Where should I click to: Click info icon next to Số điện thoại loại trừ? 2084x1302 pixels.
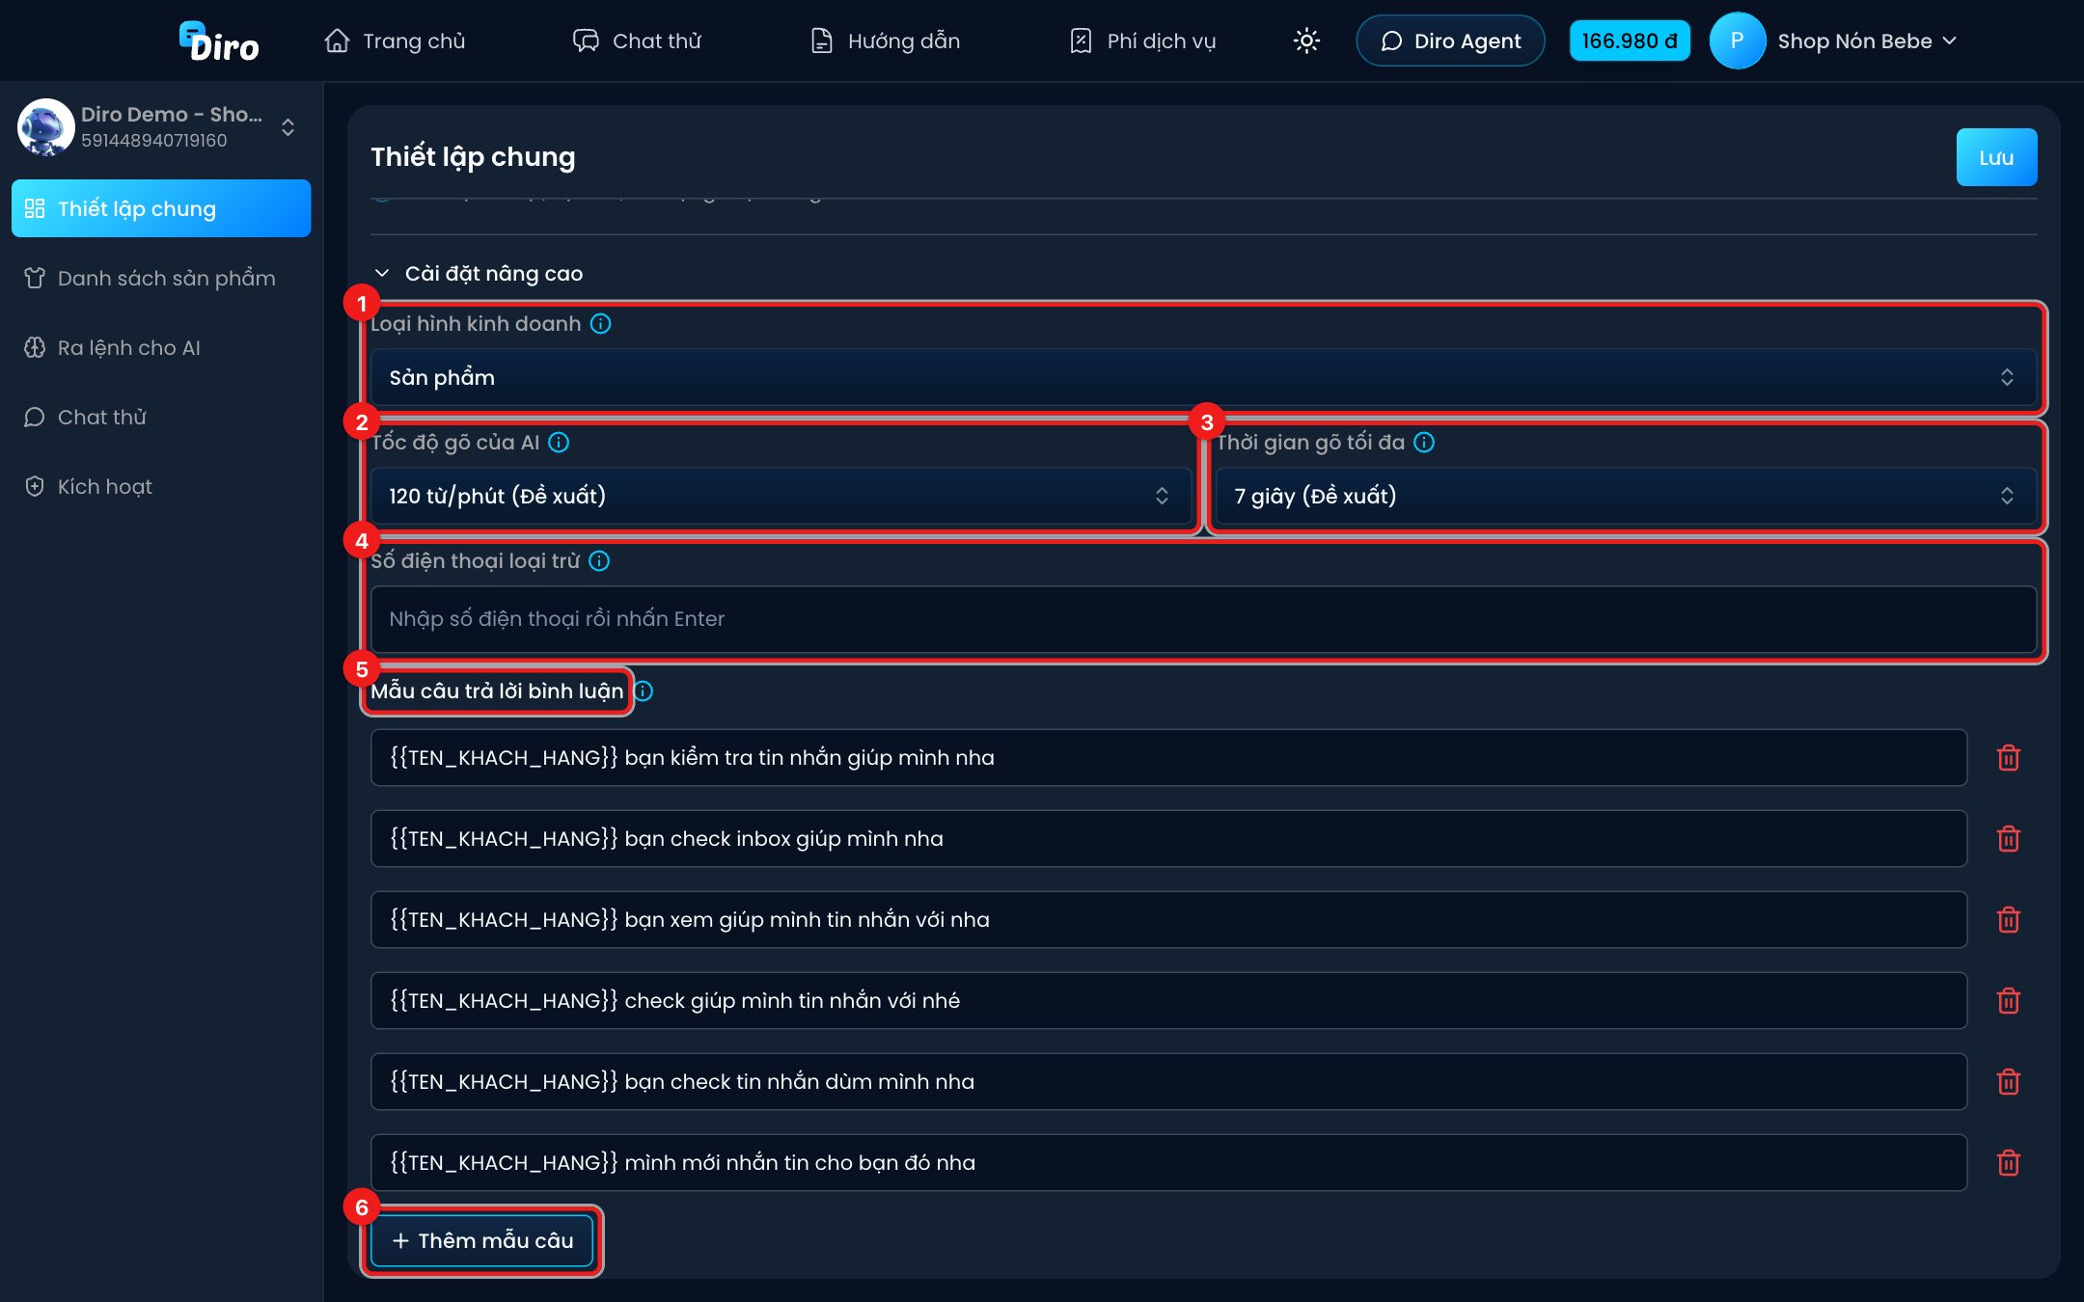click(x=599, y=561)
